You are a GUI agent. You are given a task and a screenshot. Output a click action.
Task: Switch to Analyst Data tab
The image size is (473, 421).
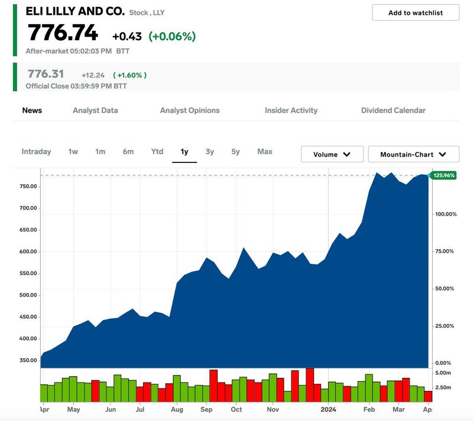(95, 110)
